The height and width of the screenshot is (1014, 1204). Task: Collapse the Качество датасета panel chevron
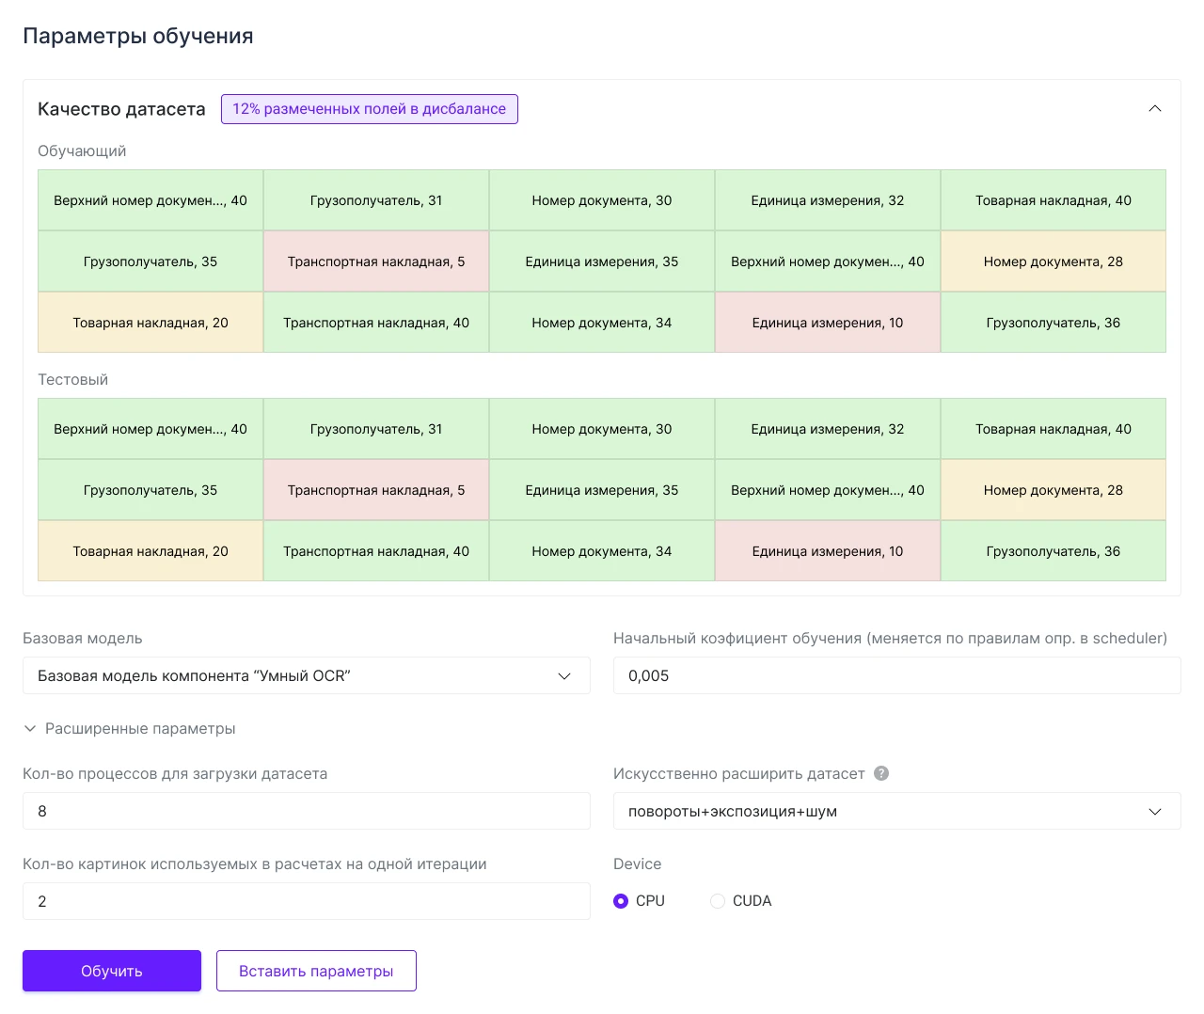(1154, 109)
